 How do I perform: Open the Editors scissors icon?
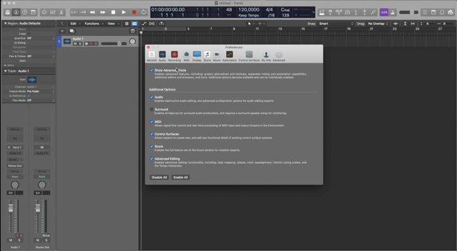pyautogui.click(x=61, y=12)
